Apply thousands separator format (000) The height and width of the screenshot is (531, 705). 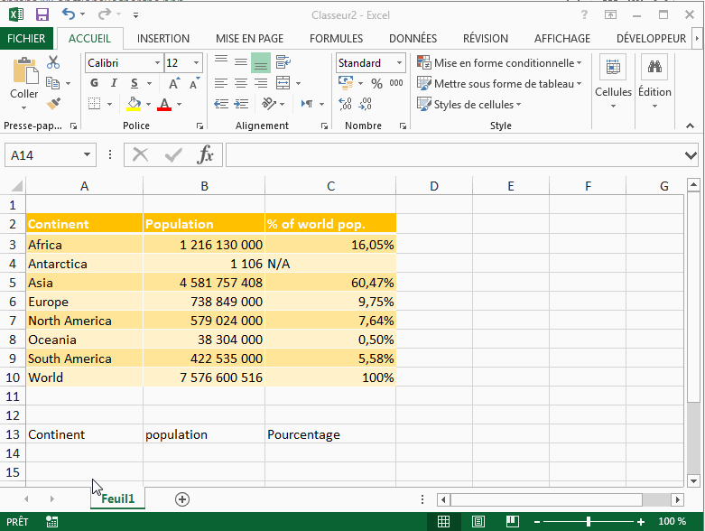396,83
